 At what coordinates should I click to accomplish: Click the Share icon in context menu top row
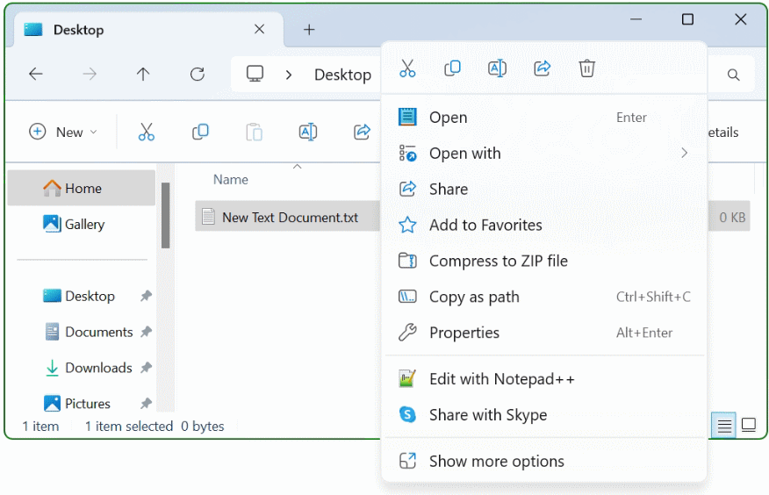pos(543,68)
